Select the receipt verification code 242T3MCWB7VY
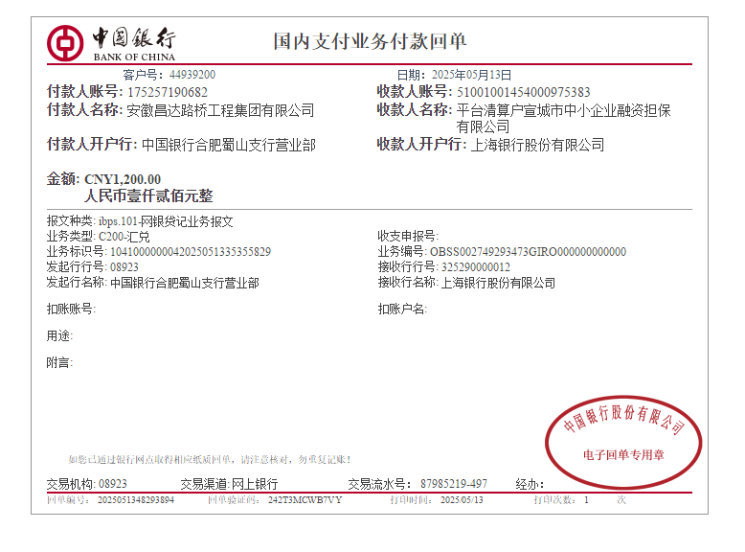Image resolution: width=745 pixels, height=552 pixels. coord(305,500)
